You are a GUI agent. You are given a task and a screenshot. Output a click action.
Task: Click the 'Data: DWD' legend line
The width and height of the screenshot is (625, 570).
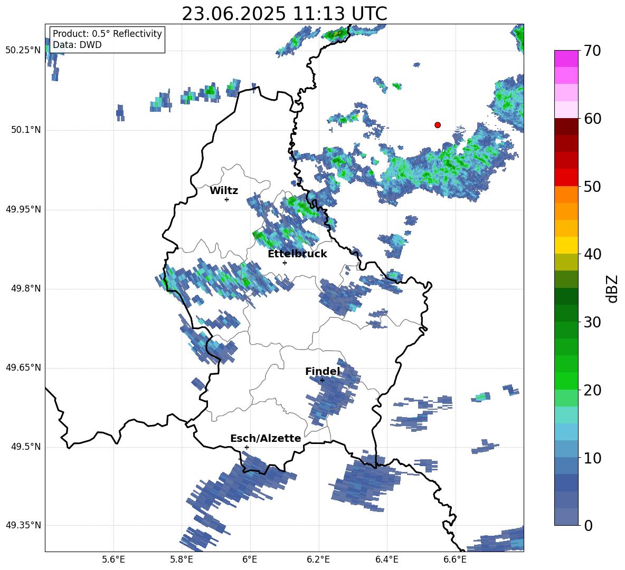pyautogui.click(x=77, y=45)
